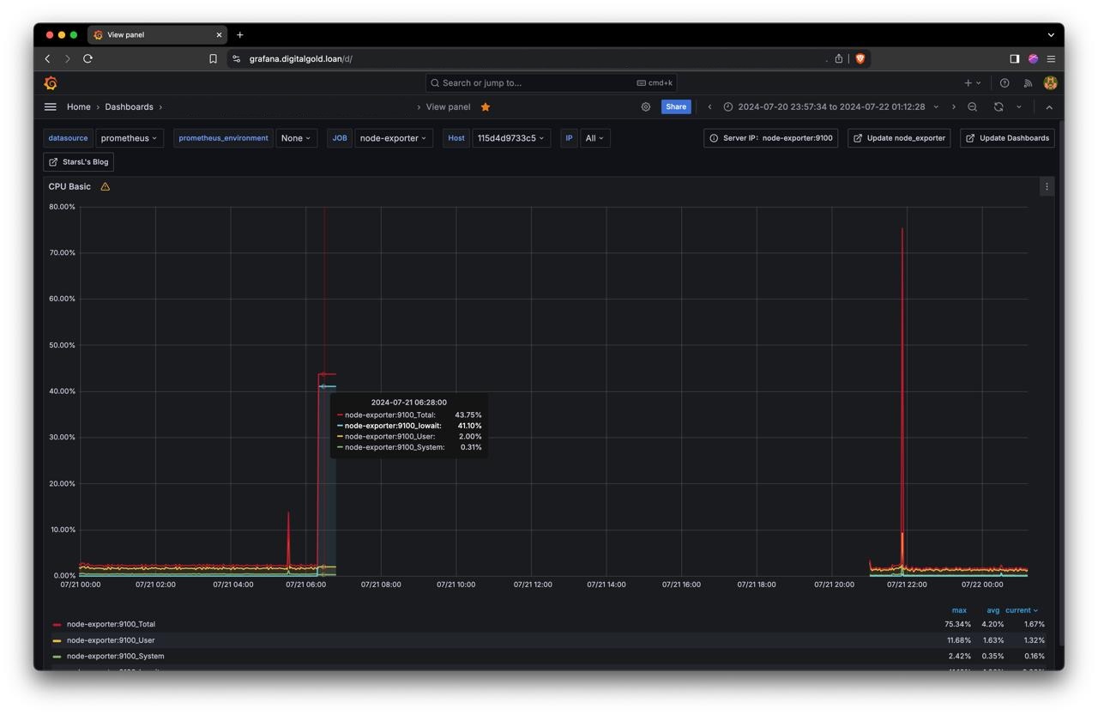
Task: Focus Search or jump to field
Action: click(551, 82)
